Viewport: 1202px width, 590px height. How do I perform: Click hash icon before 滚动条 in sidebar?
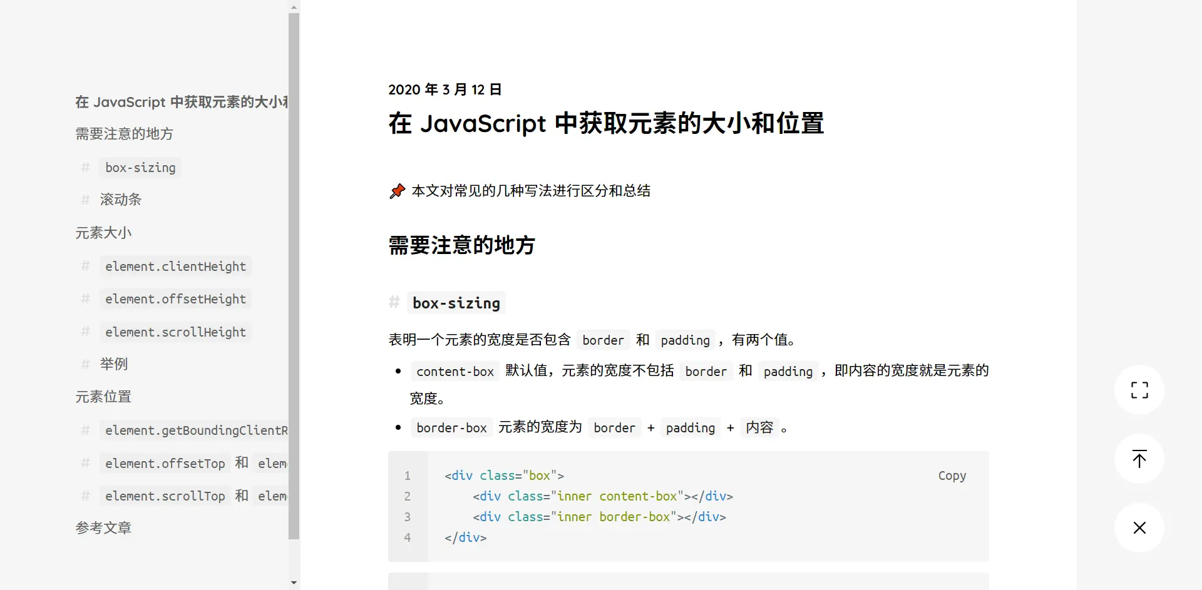click(x=86, y=200)
